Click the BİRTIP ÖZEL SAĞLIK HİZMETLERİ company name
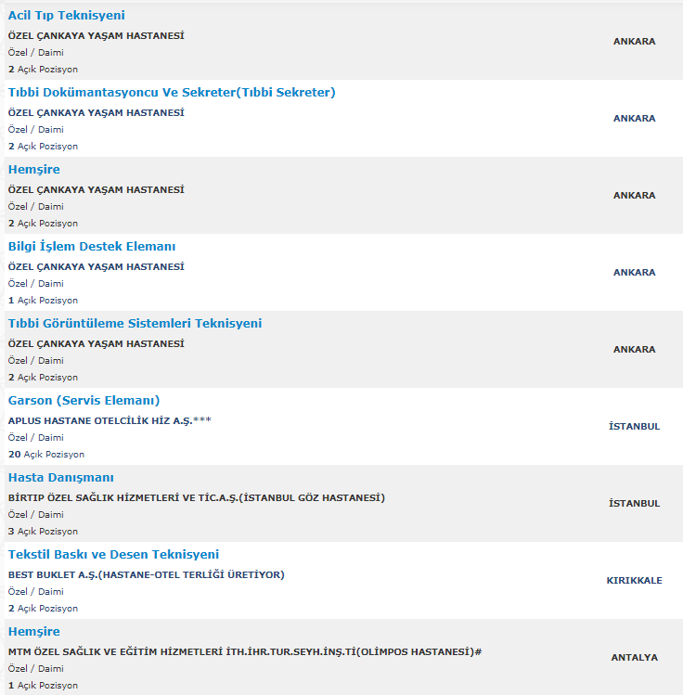Screen dimensions: 683x695 click(196, 498)
